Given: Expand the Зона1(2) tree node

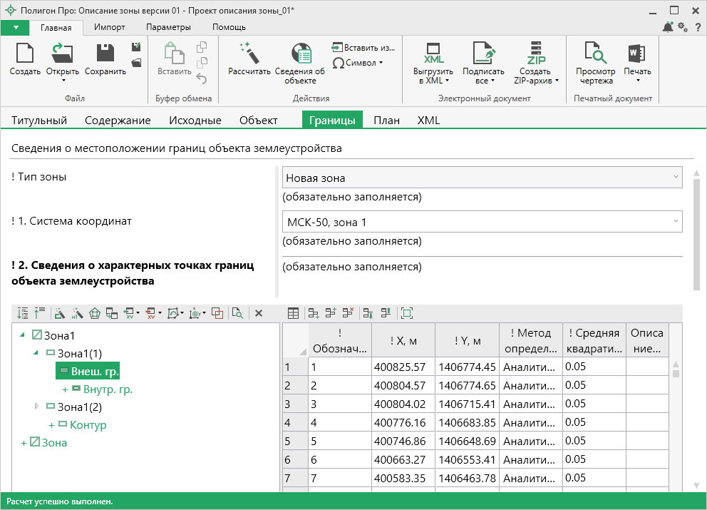Looking at the screenshot, I should click(x=37, y=407).
